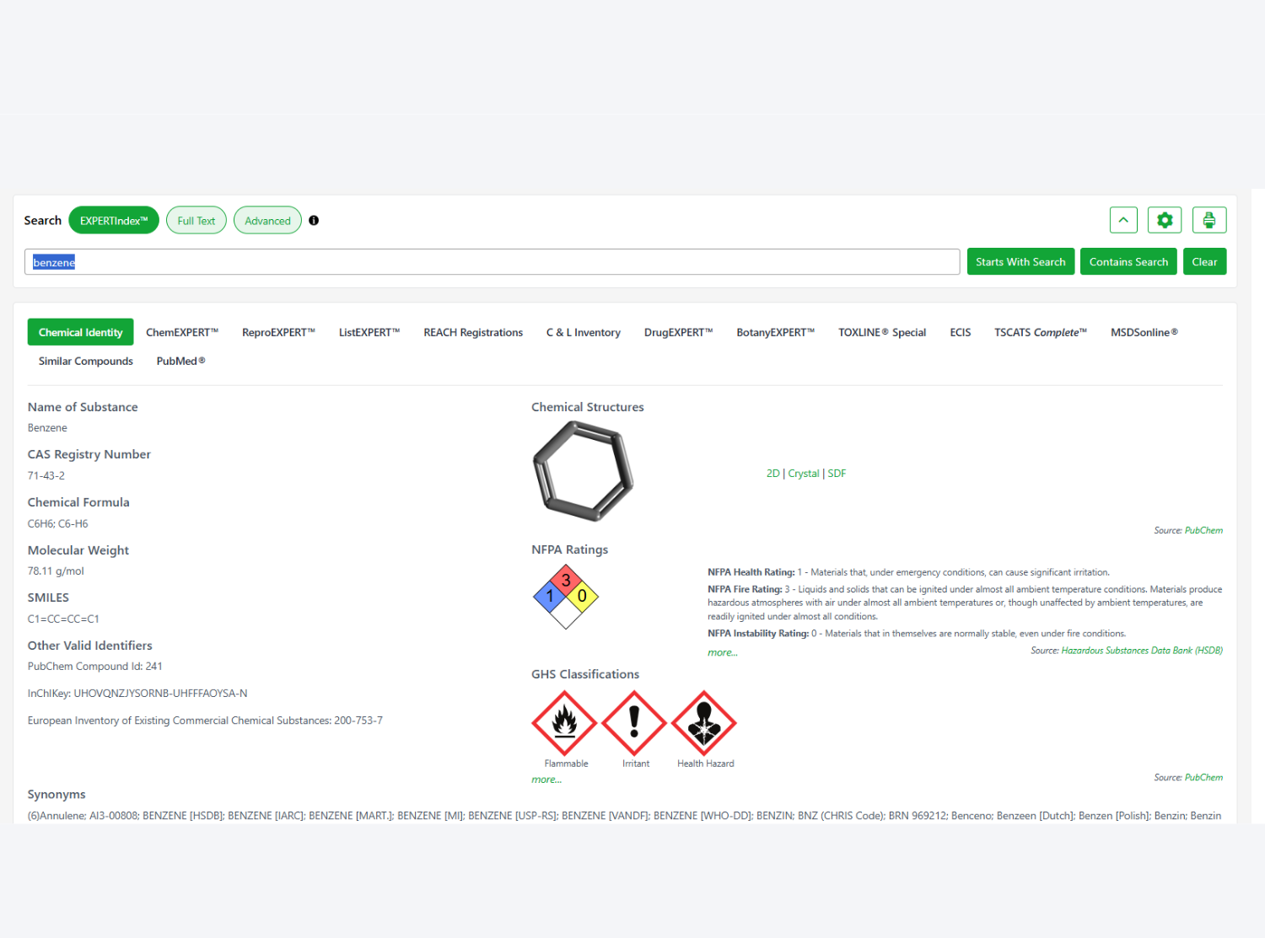Image resolution: width=1265 pixels, height=938 pixels.
Task: Click the NFPA diamond rating image
Action: point(566,596)
